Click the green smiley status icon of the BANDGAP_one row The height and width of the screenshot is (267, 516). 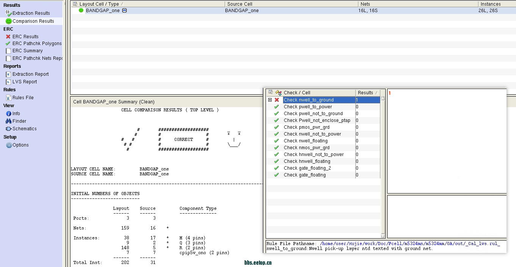(81, 11)
